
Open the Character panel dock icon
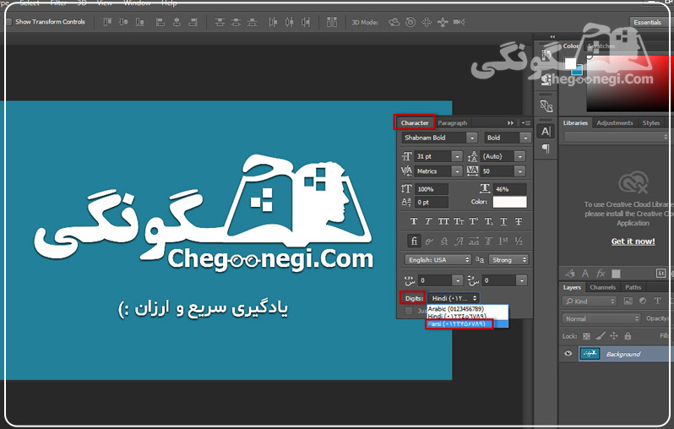546,132
